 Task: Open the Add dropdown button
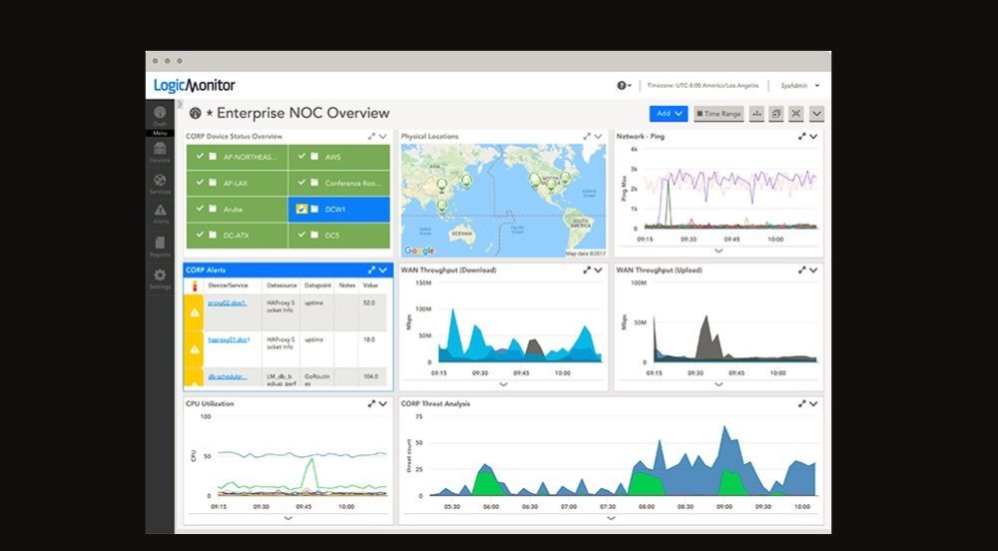668,114
